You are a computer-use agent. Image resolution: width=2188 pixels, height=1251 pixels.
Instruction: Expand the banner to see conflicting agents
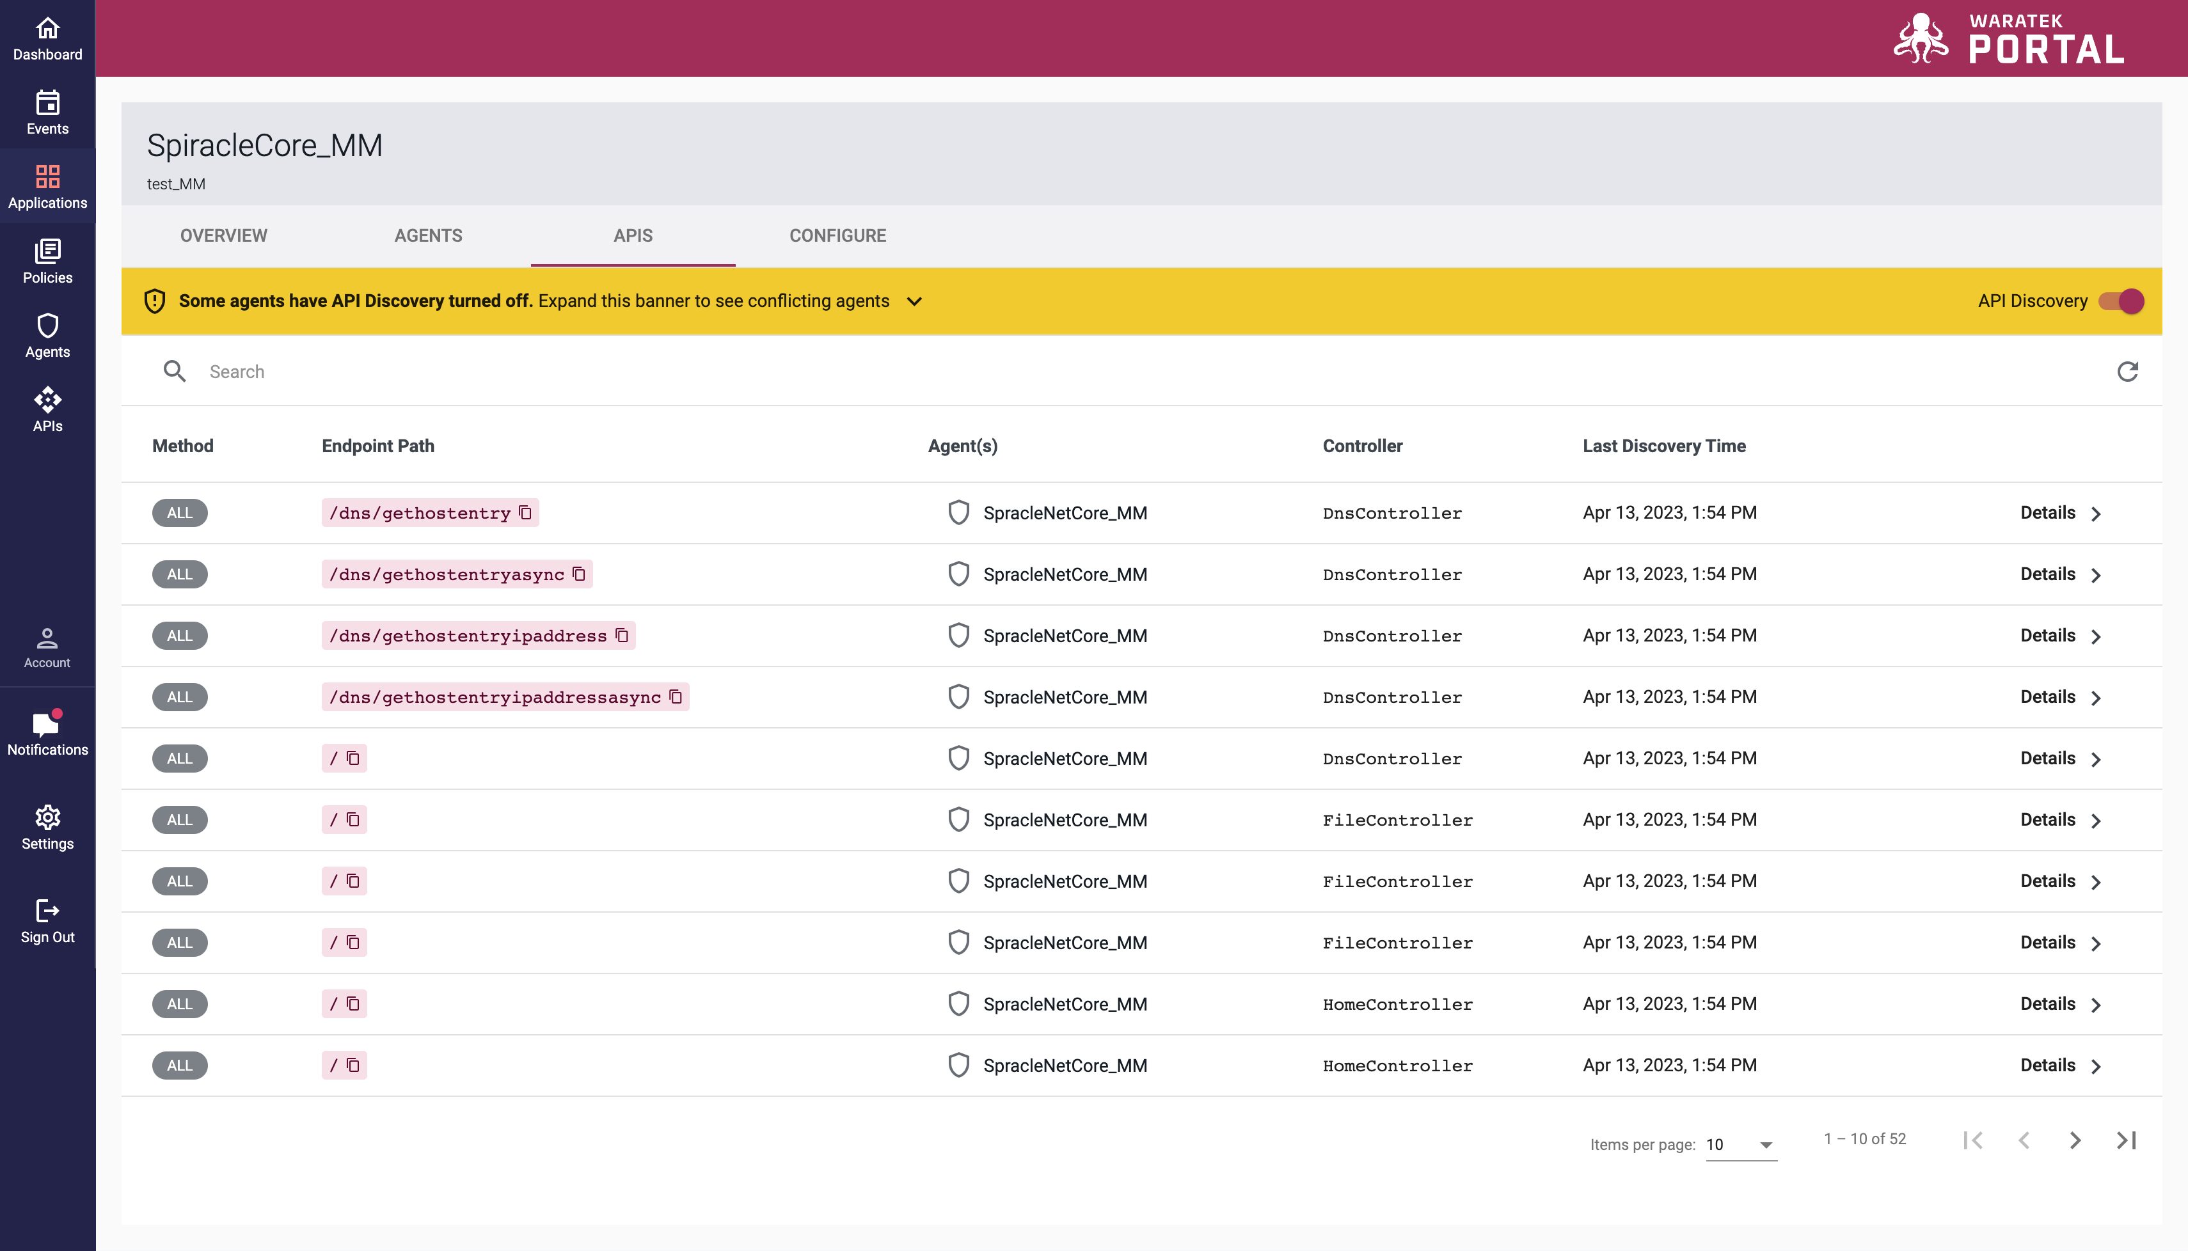[914, 302]
